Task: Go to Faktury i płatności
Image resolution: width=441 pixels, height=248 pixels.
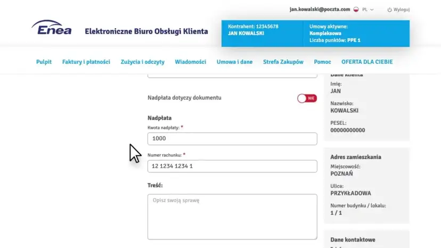Action: point(86,62)
